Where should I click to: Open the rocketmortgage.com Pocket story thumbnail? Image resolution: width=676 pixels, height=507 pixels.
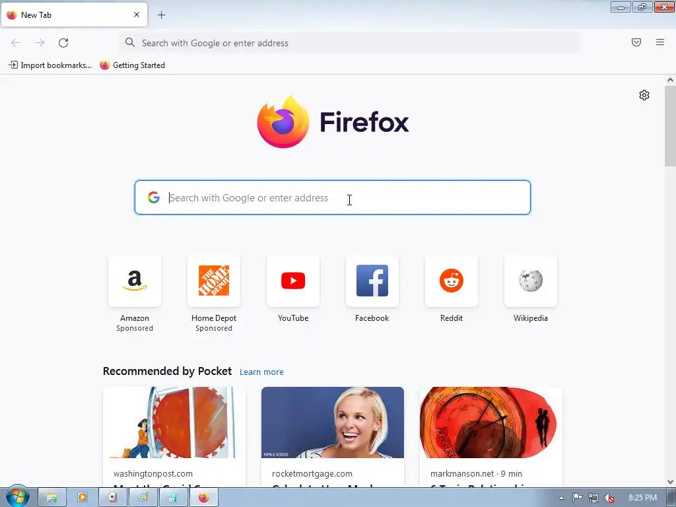333,422
